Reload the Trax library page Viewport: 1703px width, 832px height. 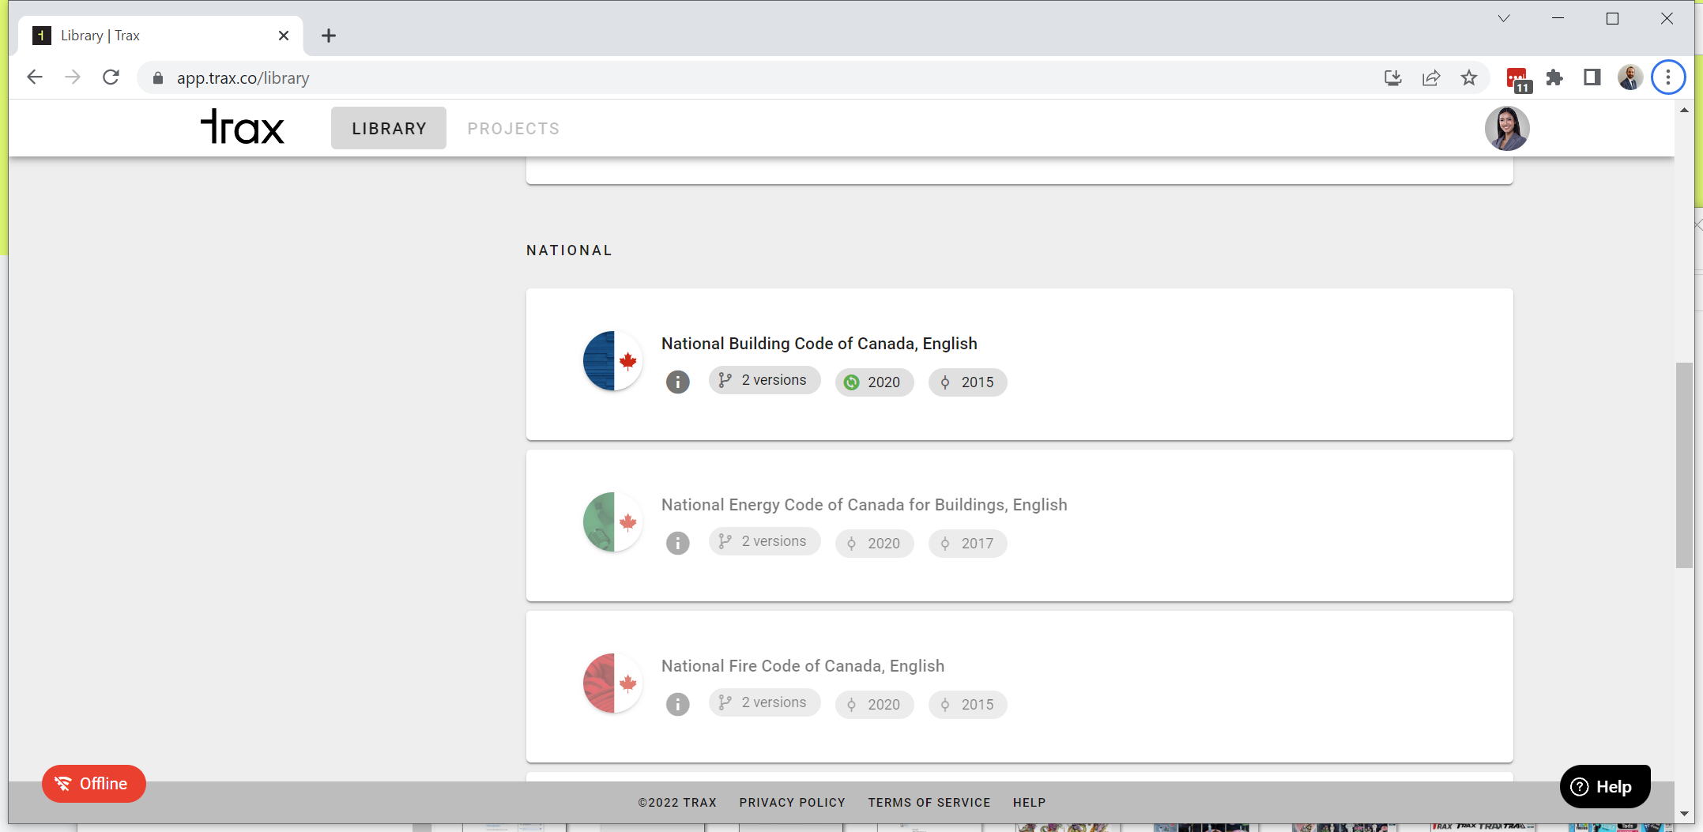pos(111,77)
